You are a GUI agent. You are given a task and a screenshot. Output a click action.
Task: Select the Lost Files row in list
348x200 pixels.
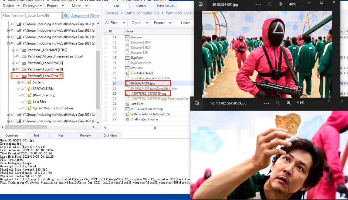click(x=148, y=104)
